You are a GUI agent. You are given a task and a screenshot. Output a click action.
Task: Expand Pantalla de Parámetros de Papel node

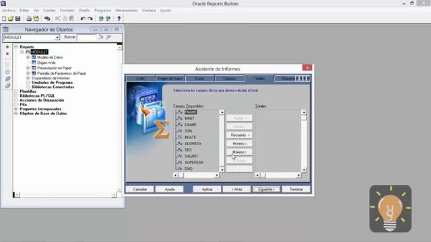click(28, 73)
